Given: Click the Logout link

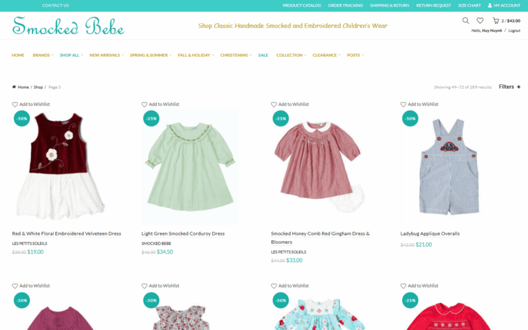Looking at the screenshot, I should 514,30.
